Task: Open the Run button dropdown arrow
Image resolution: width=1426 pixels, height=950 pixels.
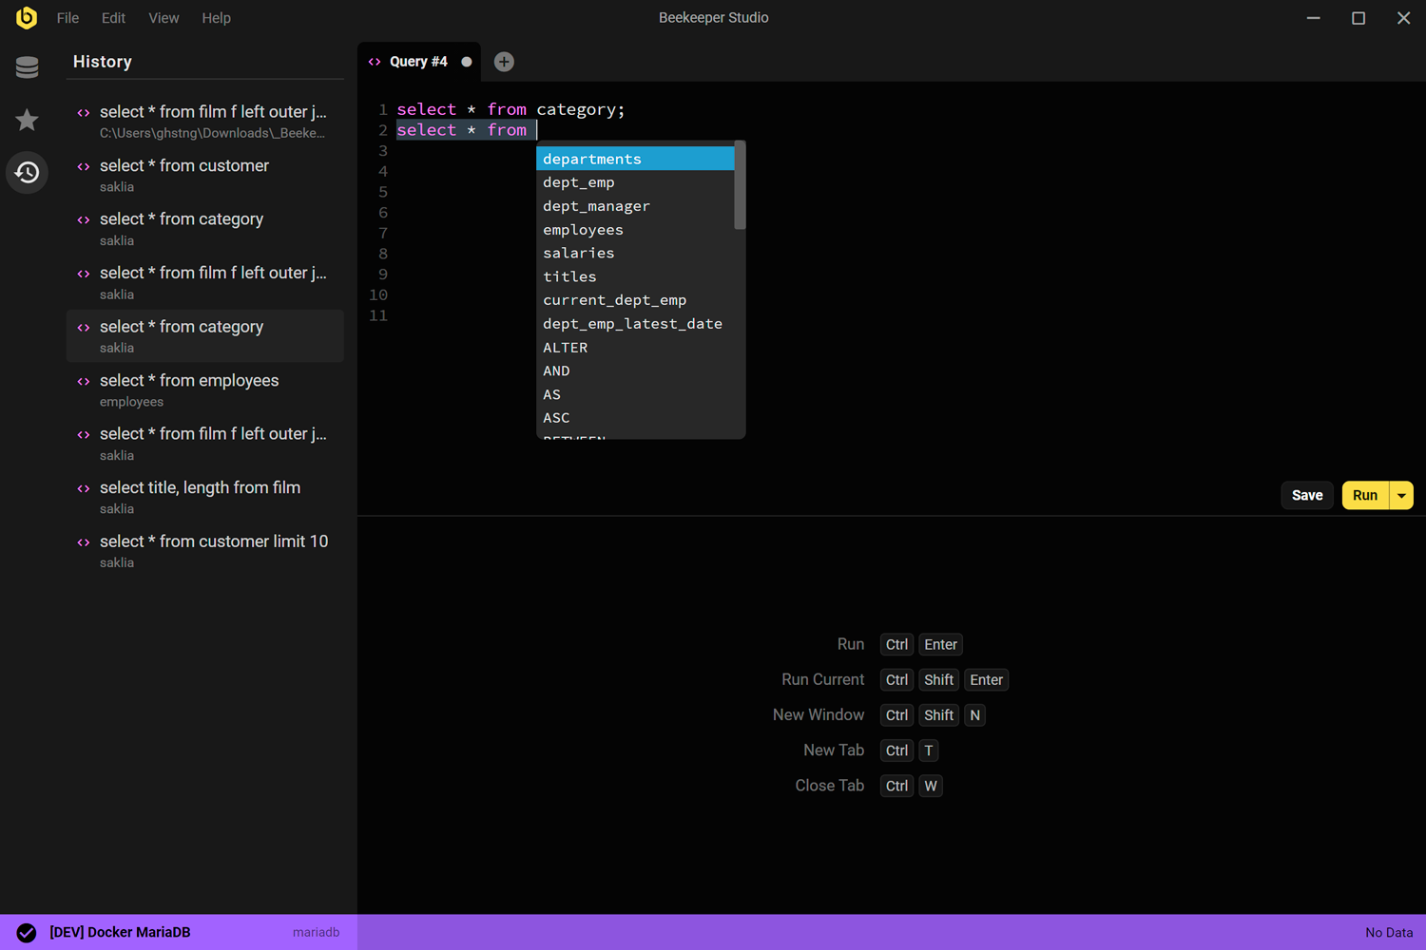Action: [1400, 495]
